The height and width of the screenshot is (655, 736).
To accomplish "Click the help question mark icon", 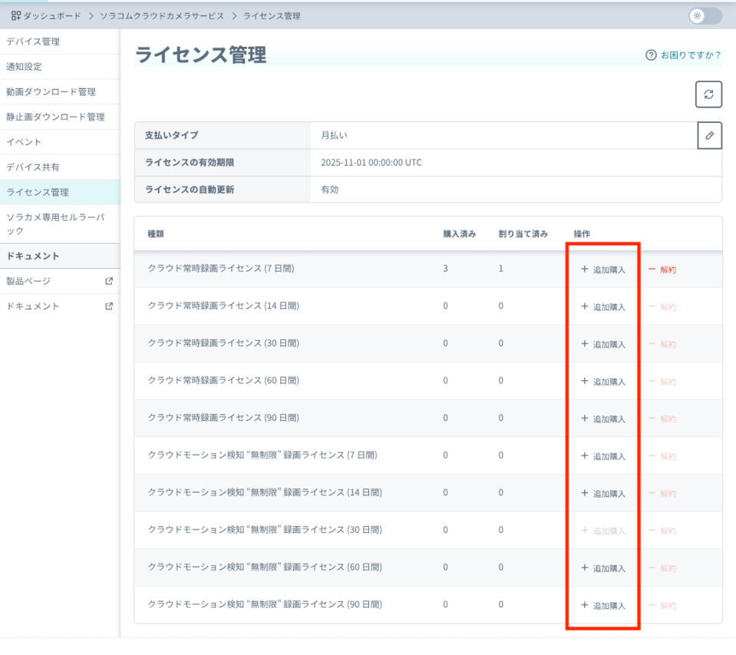I will (x=651, y=55).
